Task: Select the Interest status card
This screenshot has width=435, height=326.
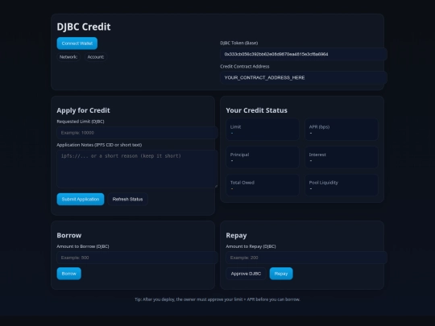Action: (342, 157)
